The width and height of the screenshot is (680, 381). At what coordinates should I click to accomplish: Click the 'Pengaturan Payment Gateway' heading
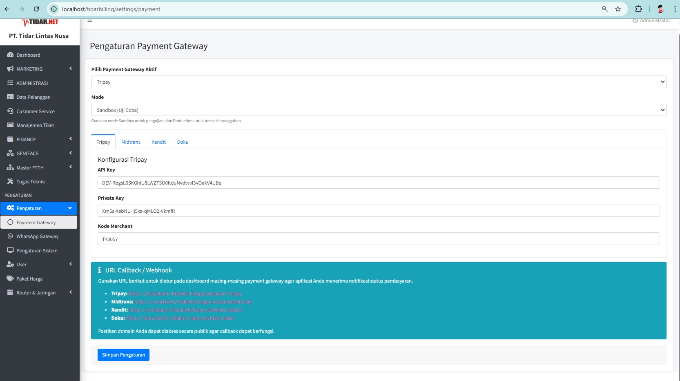tap(149, 46)
